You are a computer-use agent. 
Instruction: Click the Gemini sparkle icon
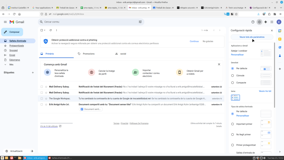pyautogui.click(x=265, y=22)
